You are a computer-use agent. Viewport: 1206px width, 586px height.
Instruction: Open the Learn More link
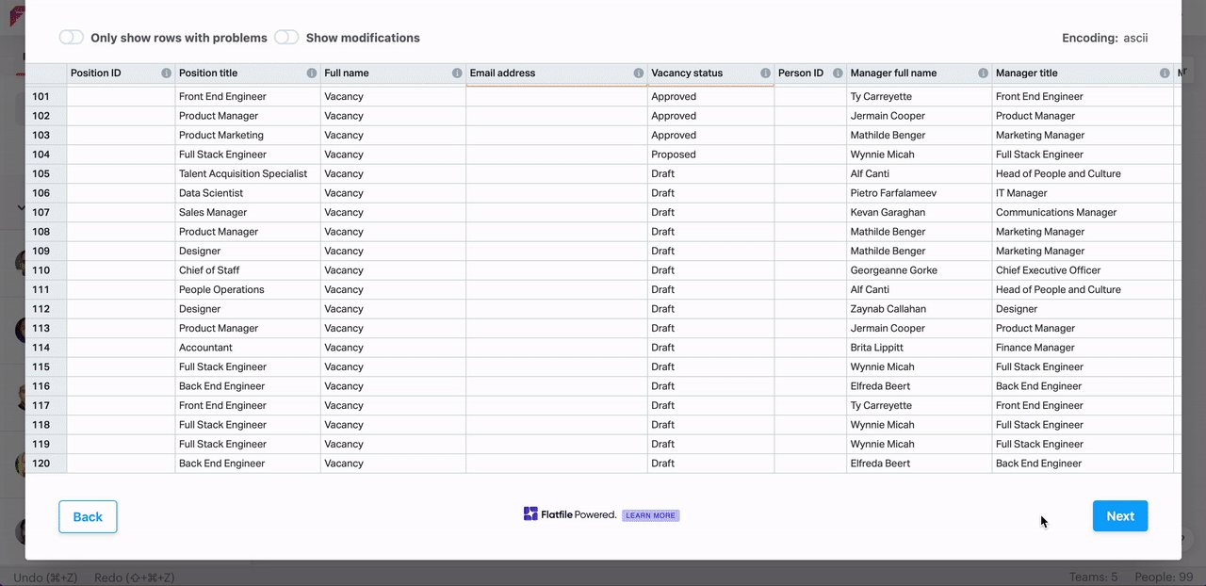click(651, 515)
